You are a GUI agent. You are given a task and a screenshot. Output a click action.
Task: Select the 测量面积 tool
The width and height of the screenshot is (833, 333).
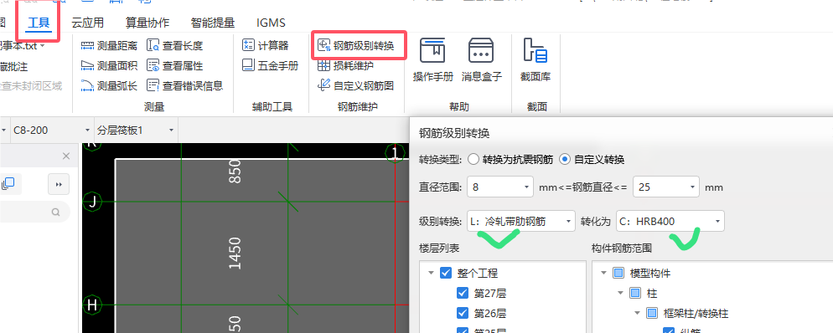click(109, 66)
